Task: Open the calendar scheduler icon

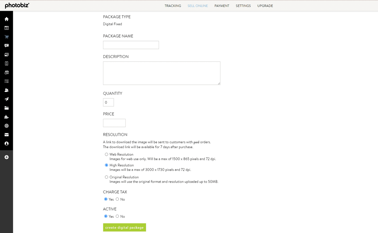Action: pos(6,72)
